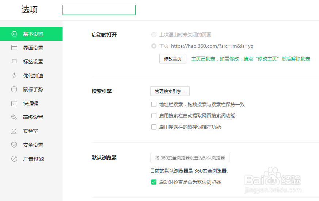Click the 优化加速 lightning icon
This screenshot has width=319, height=201.
coord(14,75)
